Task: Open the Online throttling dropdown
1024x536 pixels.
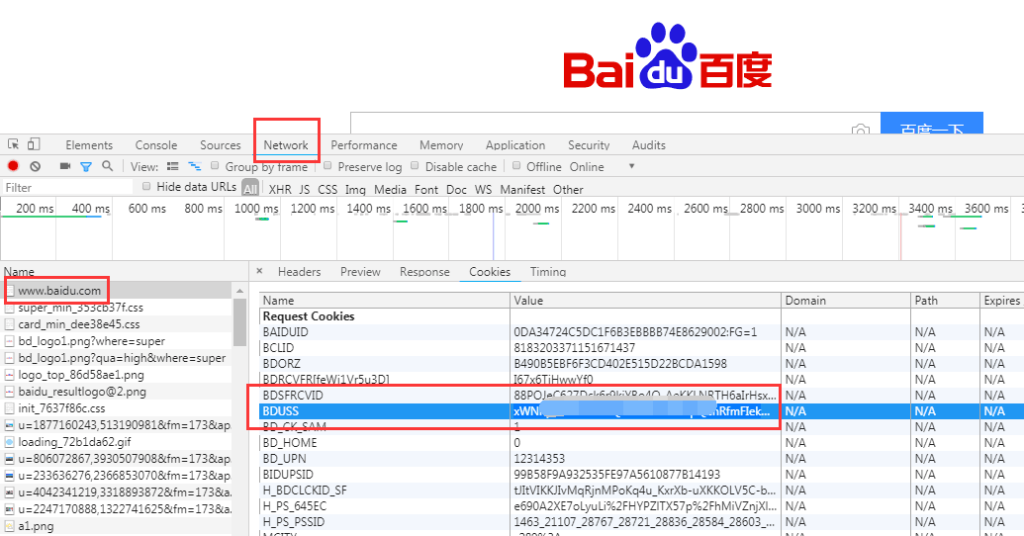Action: pyautogui.click(x=603, y=166)
